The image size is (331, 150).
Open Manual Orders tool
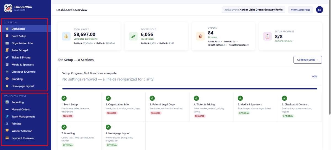pos(26,110)
